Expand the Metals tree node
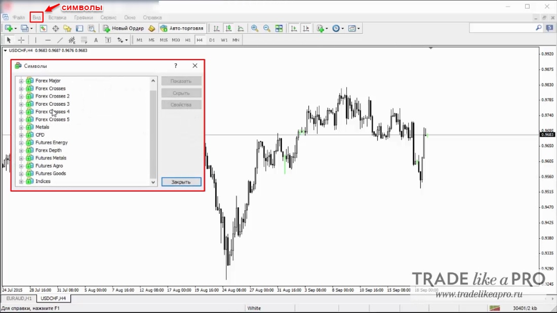 [x=21, y=127]
